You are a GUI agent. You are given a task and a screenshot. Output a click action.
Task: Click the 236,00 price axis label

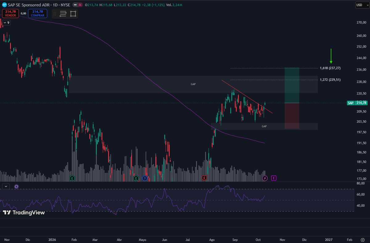click(x=361, y=70)
